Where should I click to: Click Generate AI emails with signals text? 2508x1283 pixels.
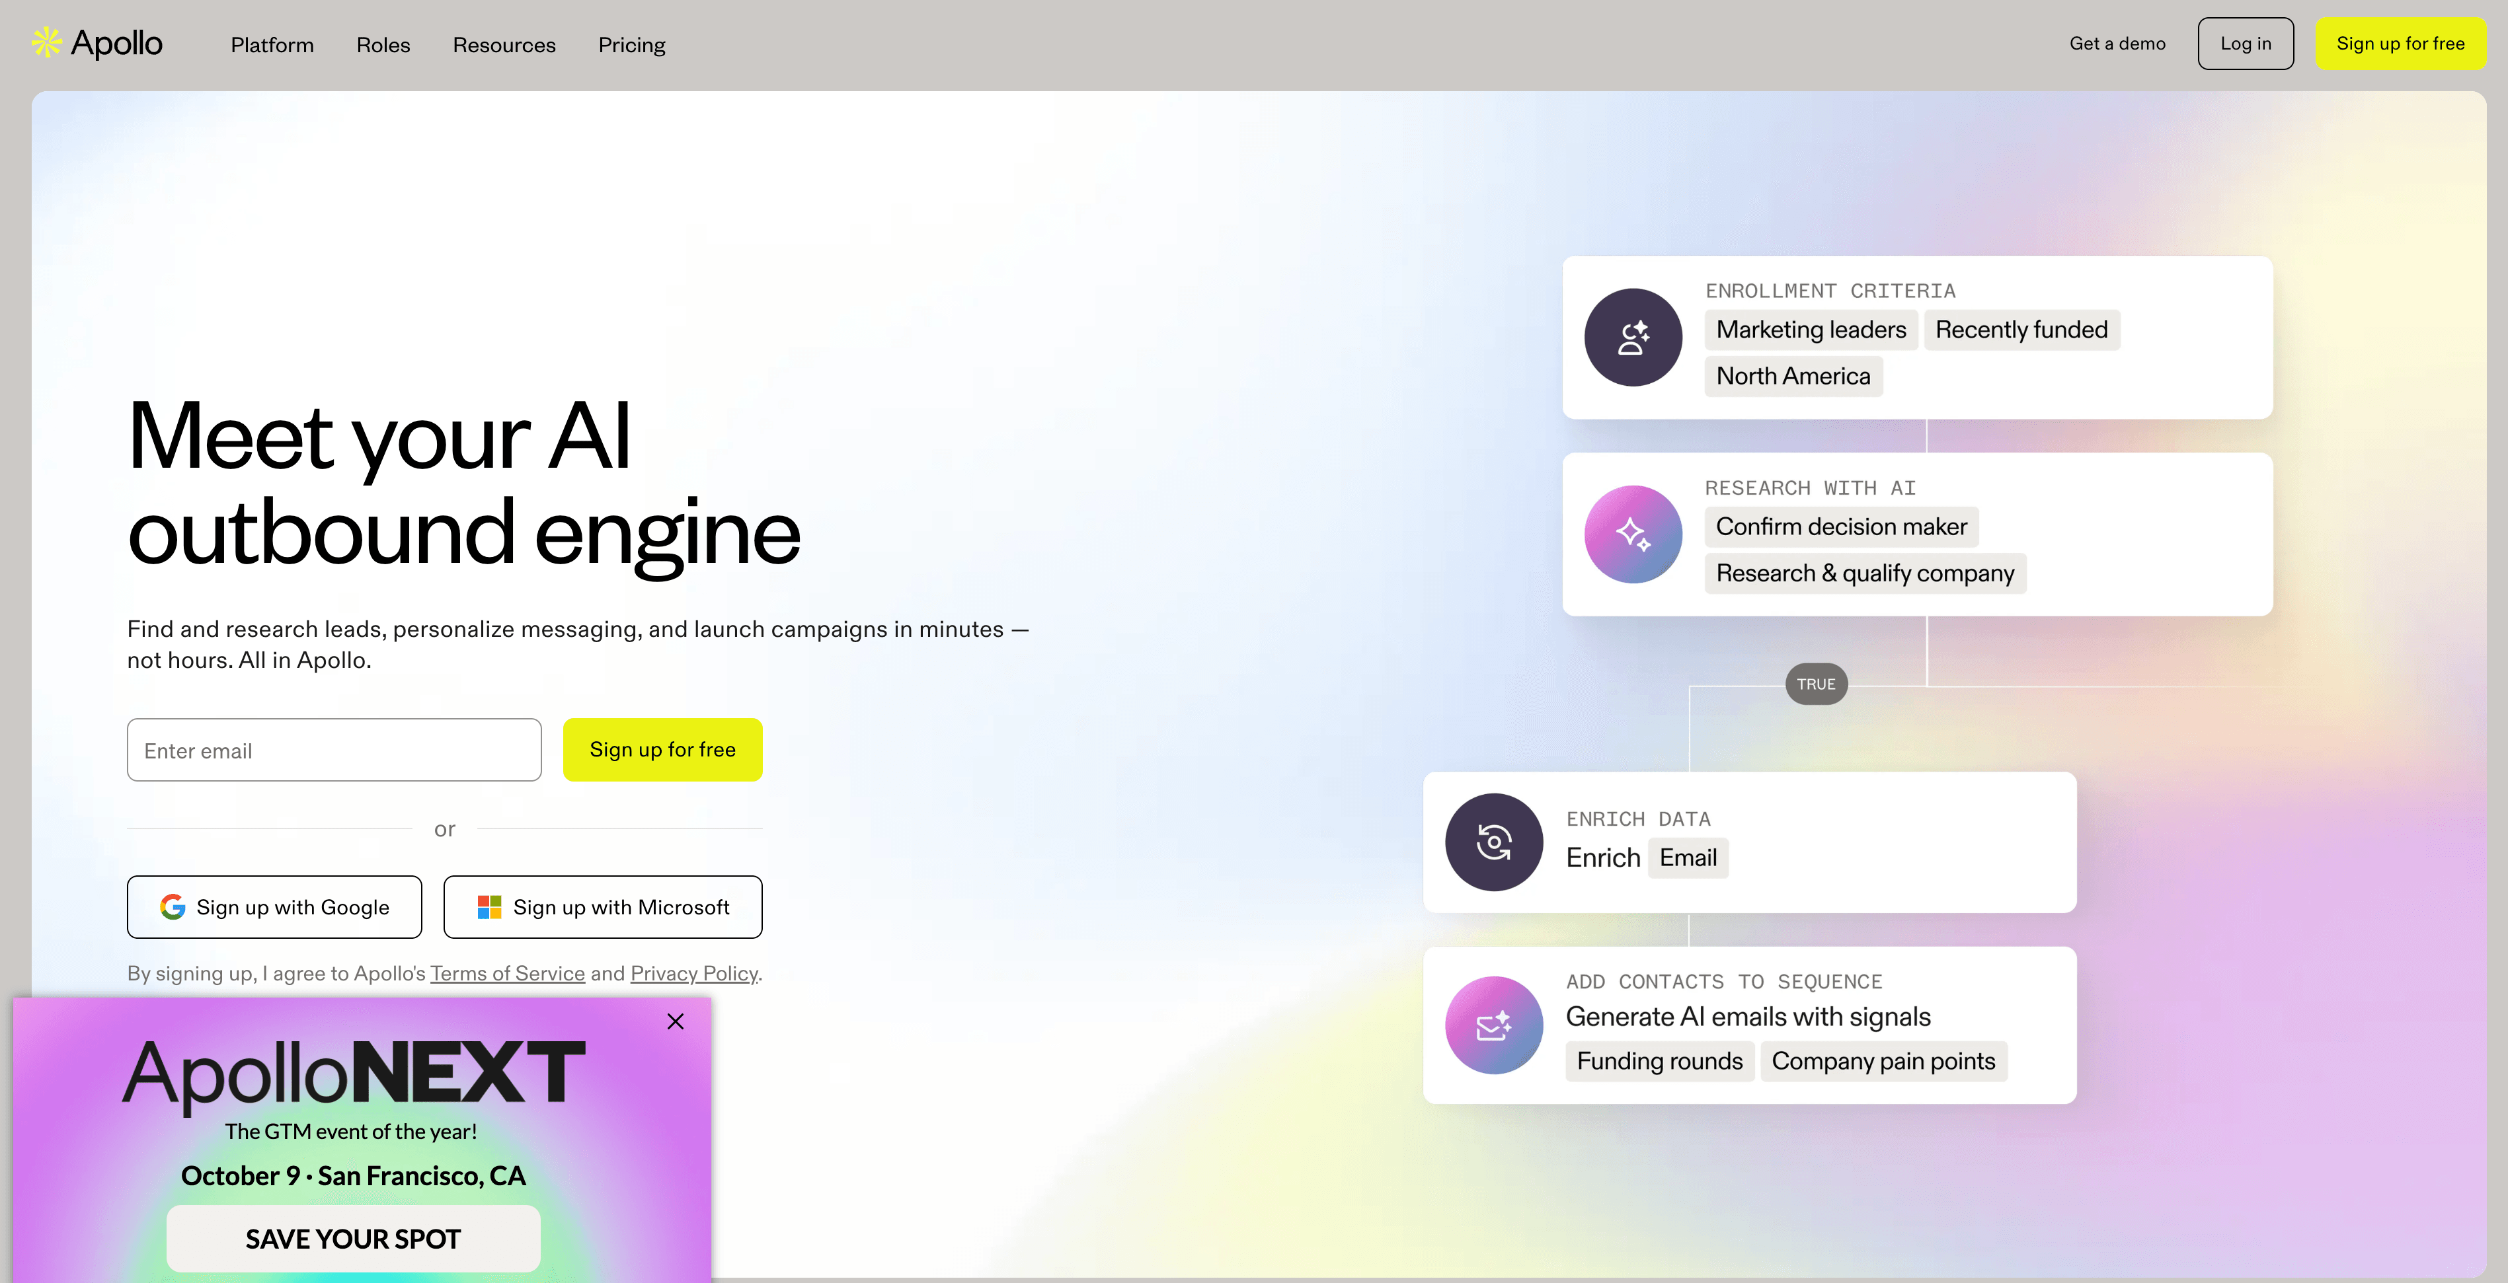pos(1748,1017)
